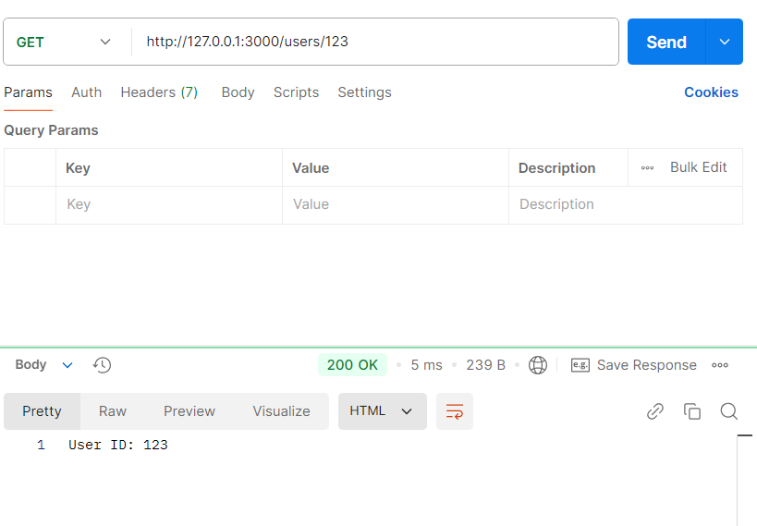Screen dimensions: 757x526
Task: Click the 5 ms response time
Action: click(x=426, y=365)
